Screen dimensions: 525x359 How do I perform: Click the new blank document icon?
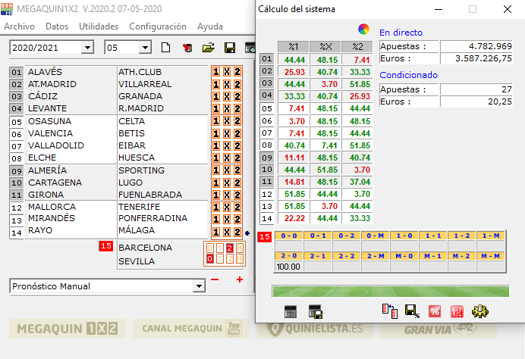coord(165,48)
